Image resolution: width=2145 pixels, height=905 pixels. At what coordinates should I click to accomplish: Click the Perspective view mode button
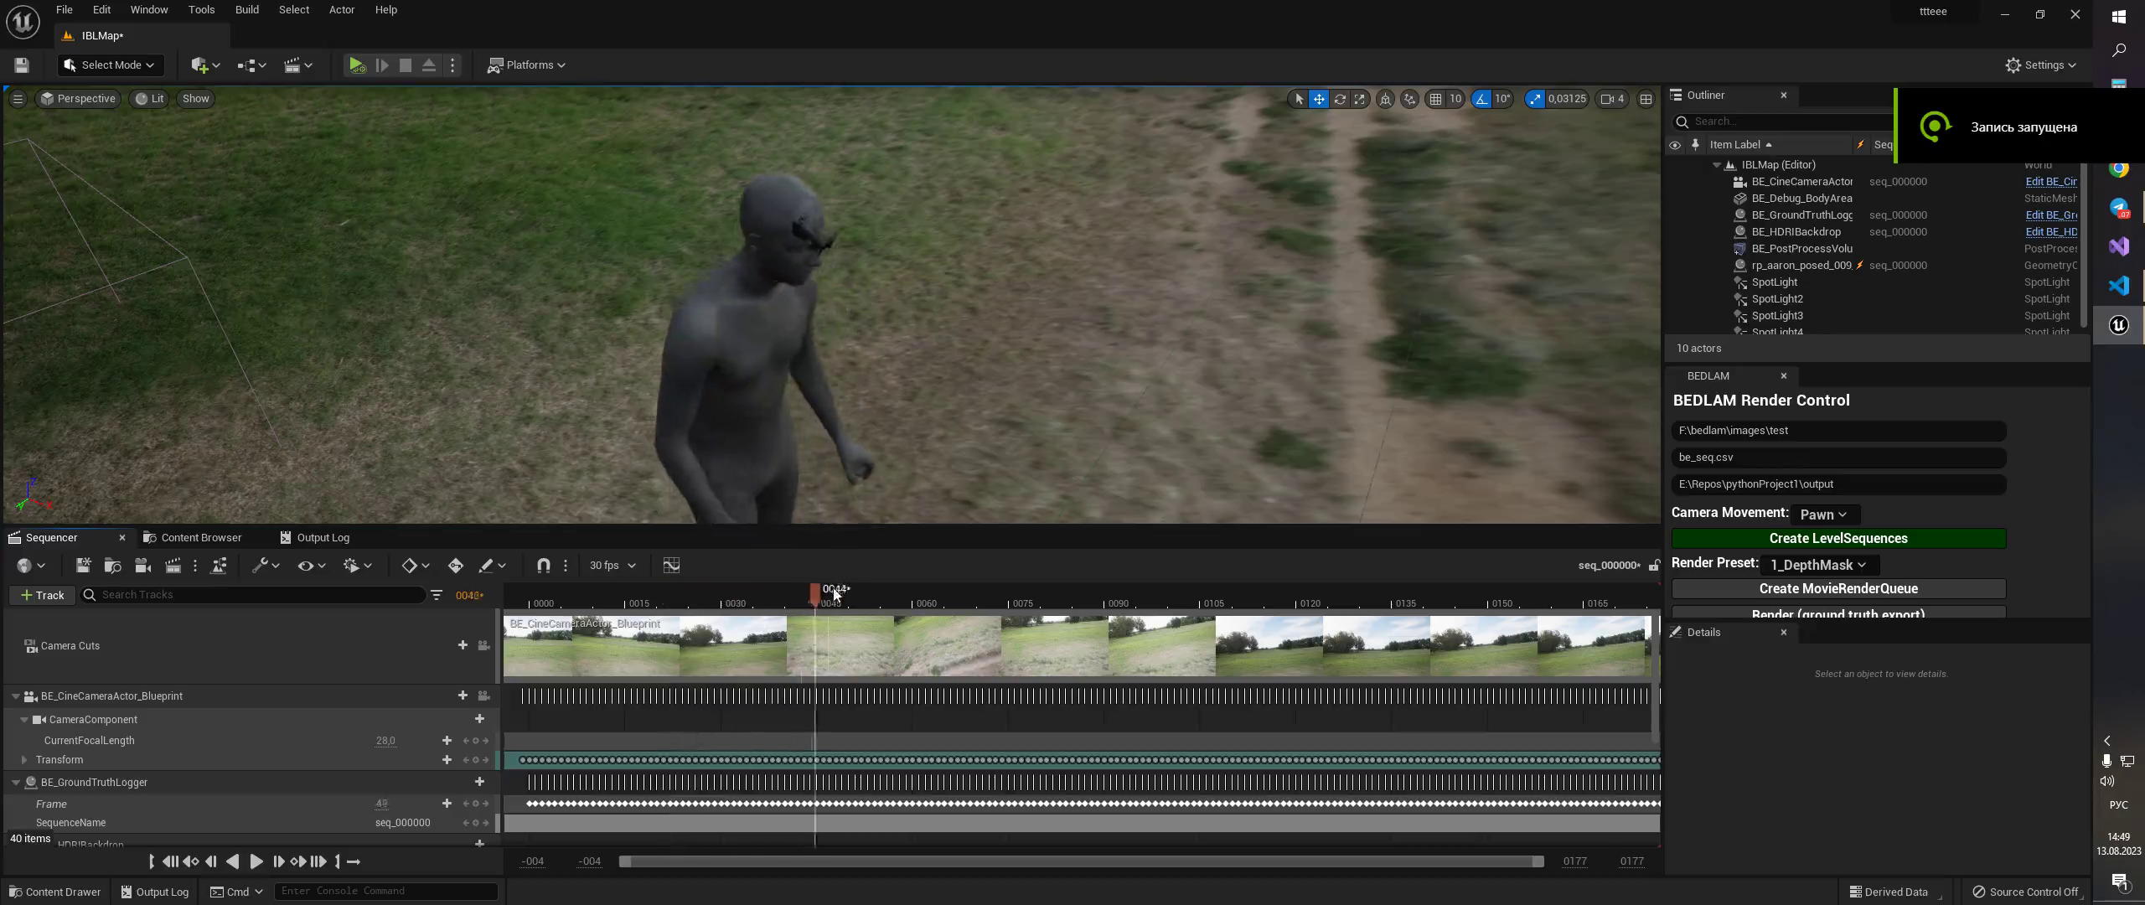point(78,99)
